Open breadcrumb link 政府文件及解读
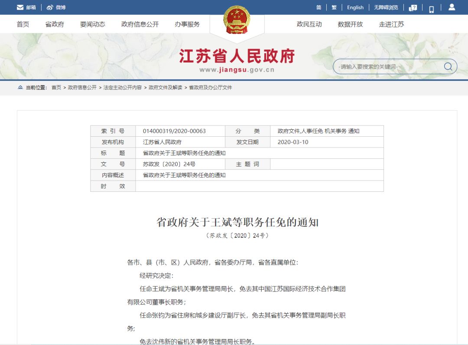Screen dimensions: 468x345 click(166, 87)
